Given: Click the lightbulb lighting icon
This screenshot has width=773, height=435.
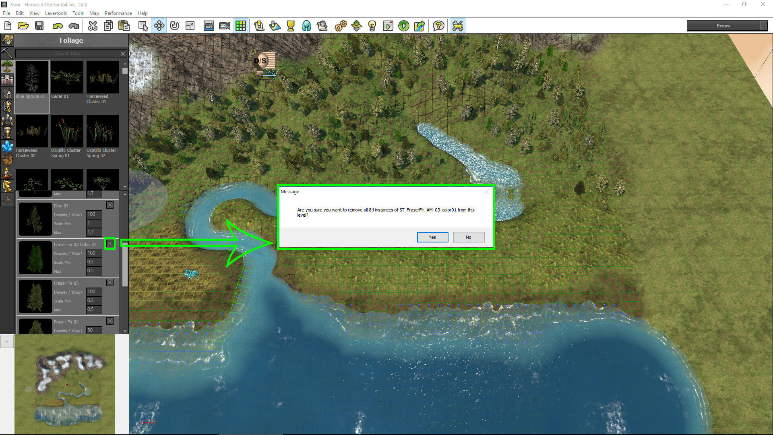Looking at the screenshot, I should (372, 26).
